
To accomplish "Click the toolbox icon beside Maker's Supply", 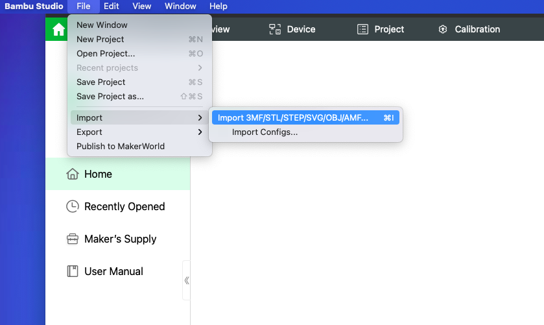I will coord(73,239).
